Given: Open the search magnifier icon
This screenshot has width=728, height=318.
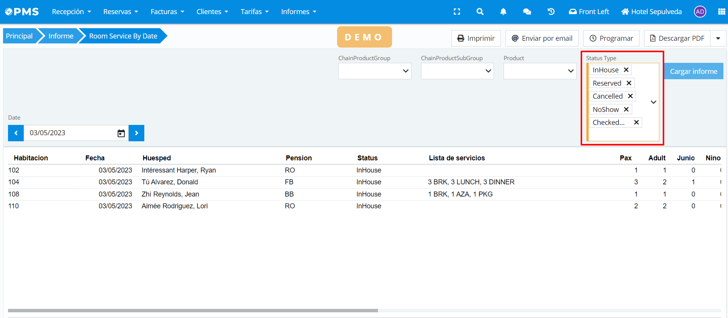Looking at the screenshot, I should (480, 12).
